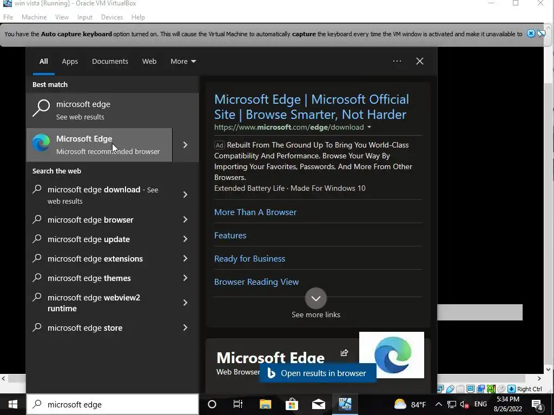Viewport: 554px width, 415px height.
Task: Click 'Open results in browser' button
Action: (318, 373)
